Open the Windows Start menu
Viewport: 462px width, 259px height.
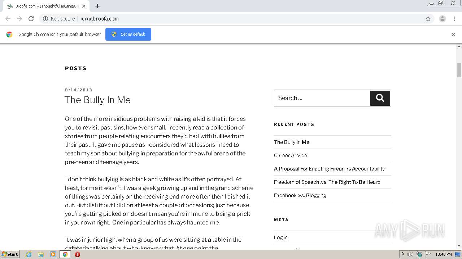point(10,254)
